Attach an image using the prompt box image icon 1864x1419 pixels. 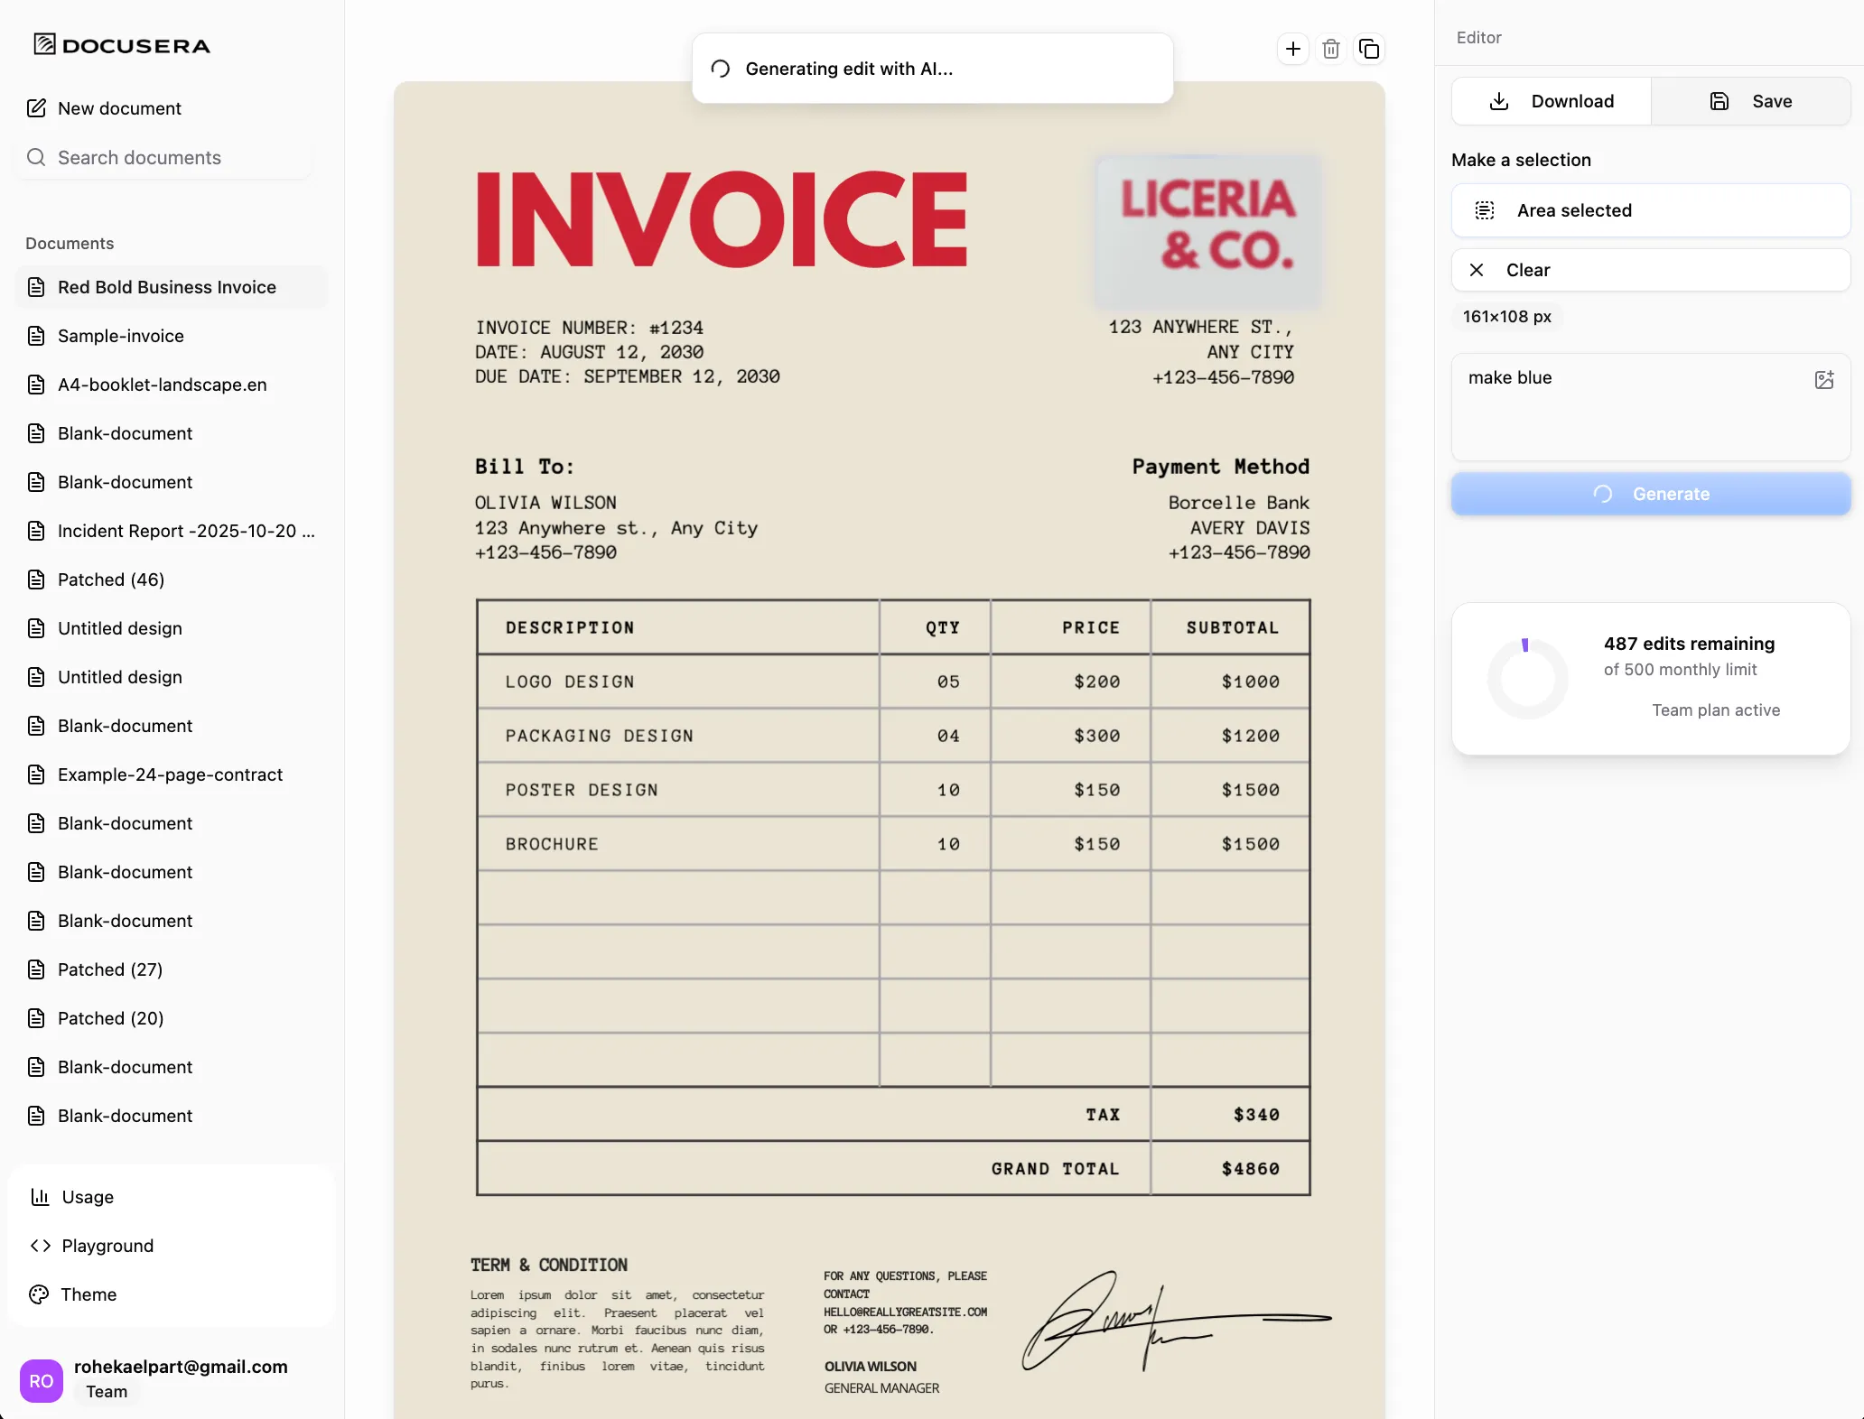pyautogui.click(x=1824, y=380)
